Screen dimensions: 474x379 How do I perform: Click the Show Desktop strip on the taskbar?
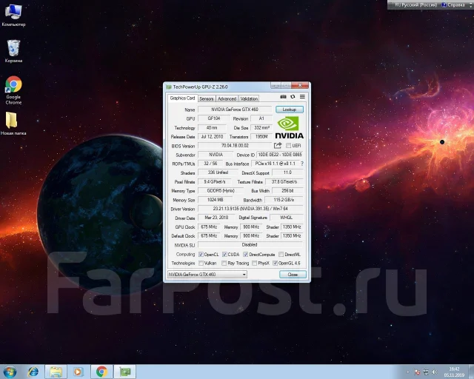click(472, 372)
